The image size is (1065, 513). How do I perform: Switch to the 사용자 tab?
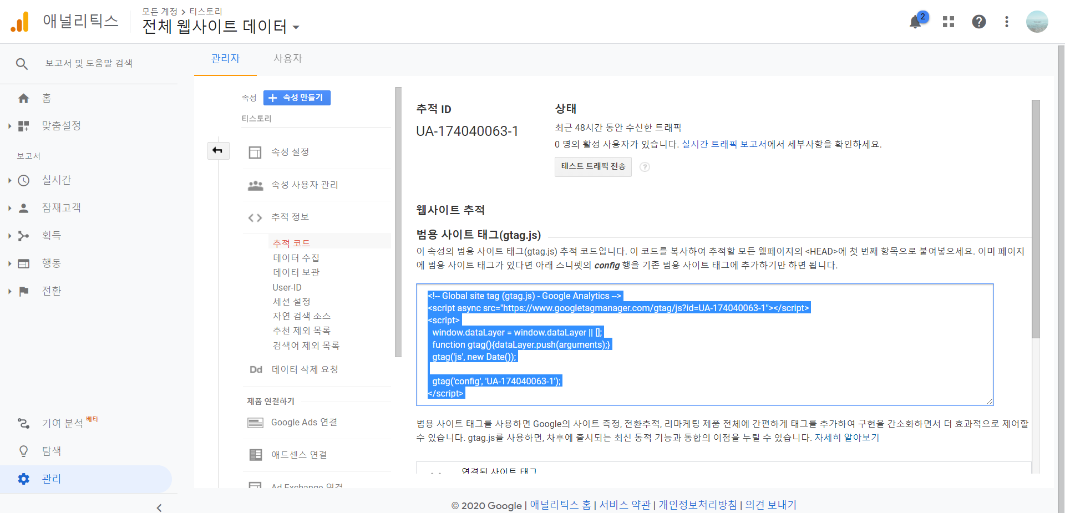click(x=288, y=59)
